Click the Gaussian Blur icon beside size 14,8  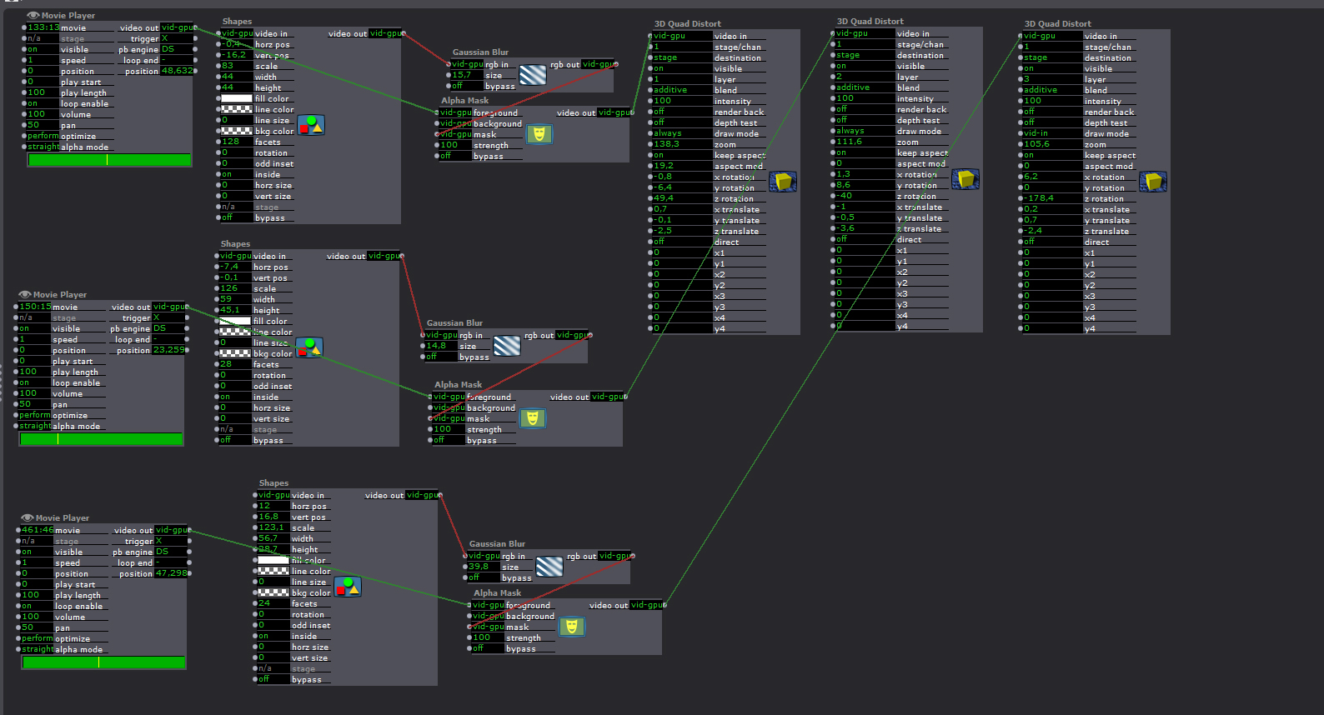coord(507,346)
